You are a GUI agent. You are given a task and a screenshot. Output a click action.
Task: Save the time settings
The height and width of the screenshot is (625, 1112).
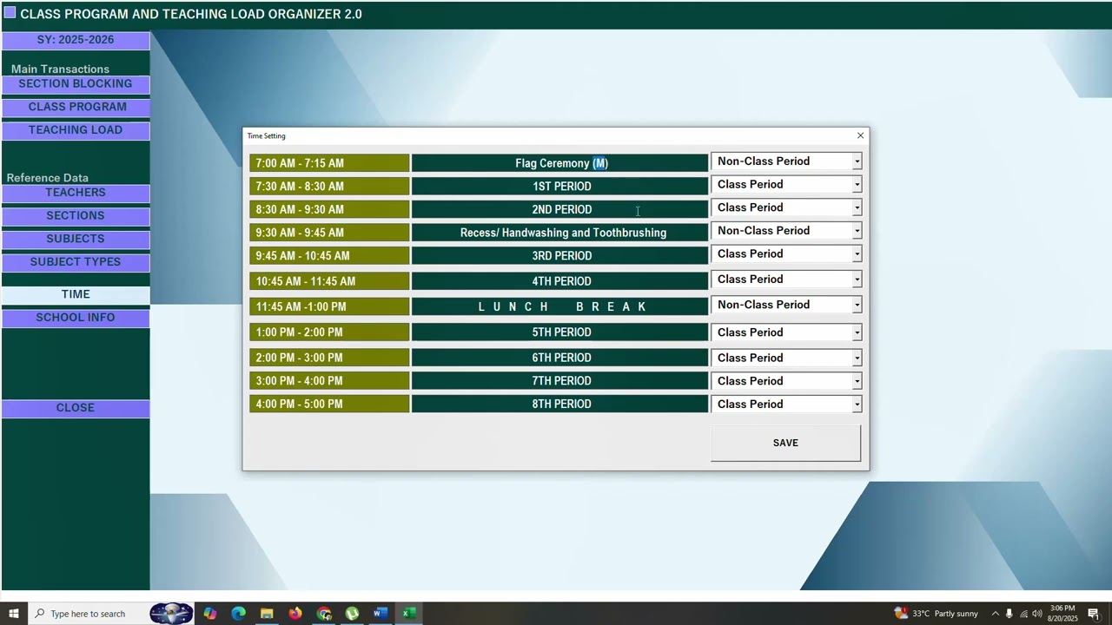(x=785, y=443)
